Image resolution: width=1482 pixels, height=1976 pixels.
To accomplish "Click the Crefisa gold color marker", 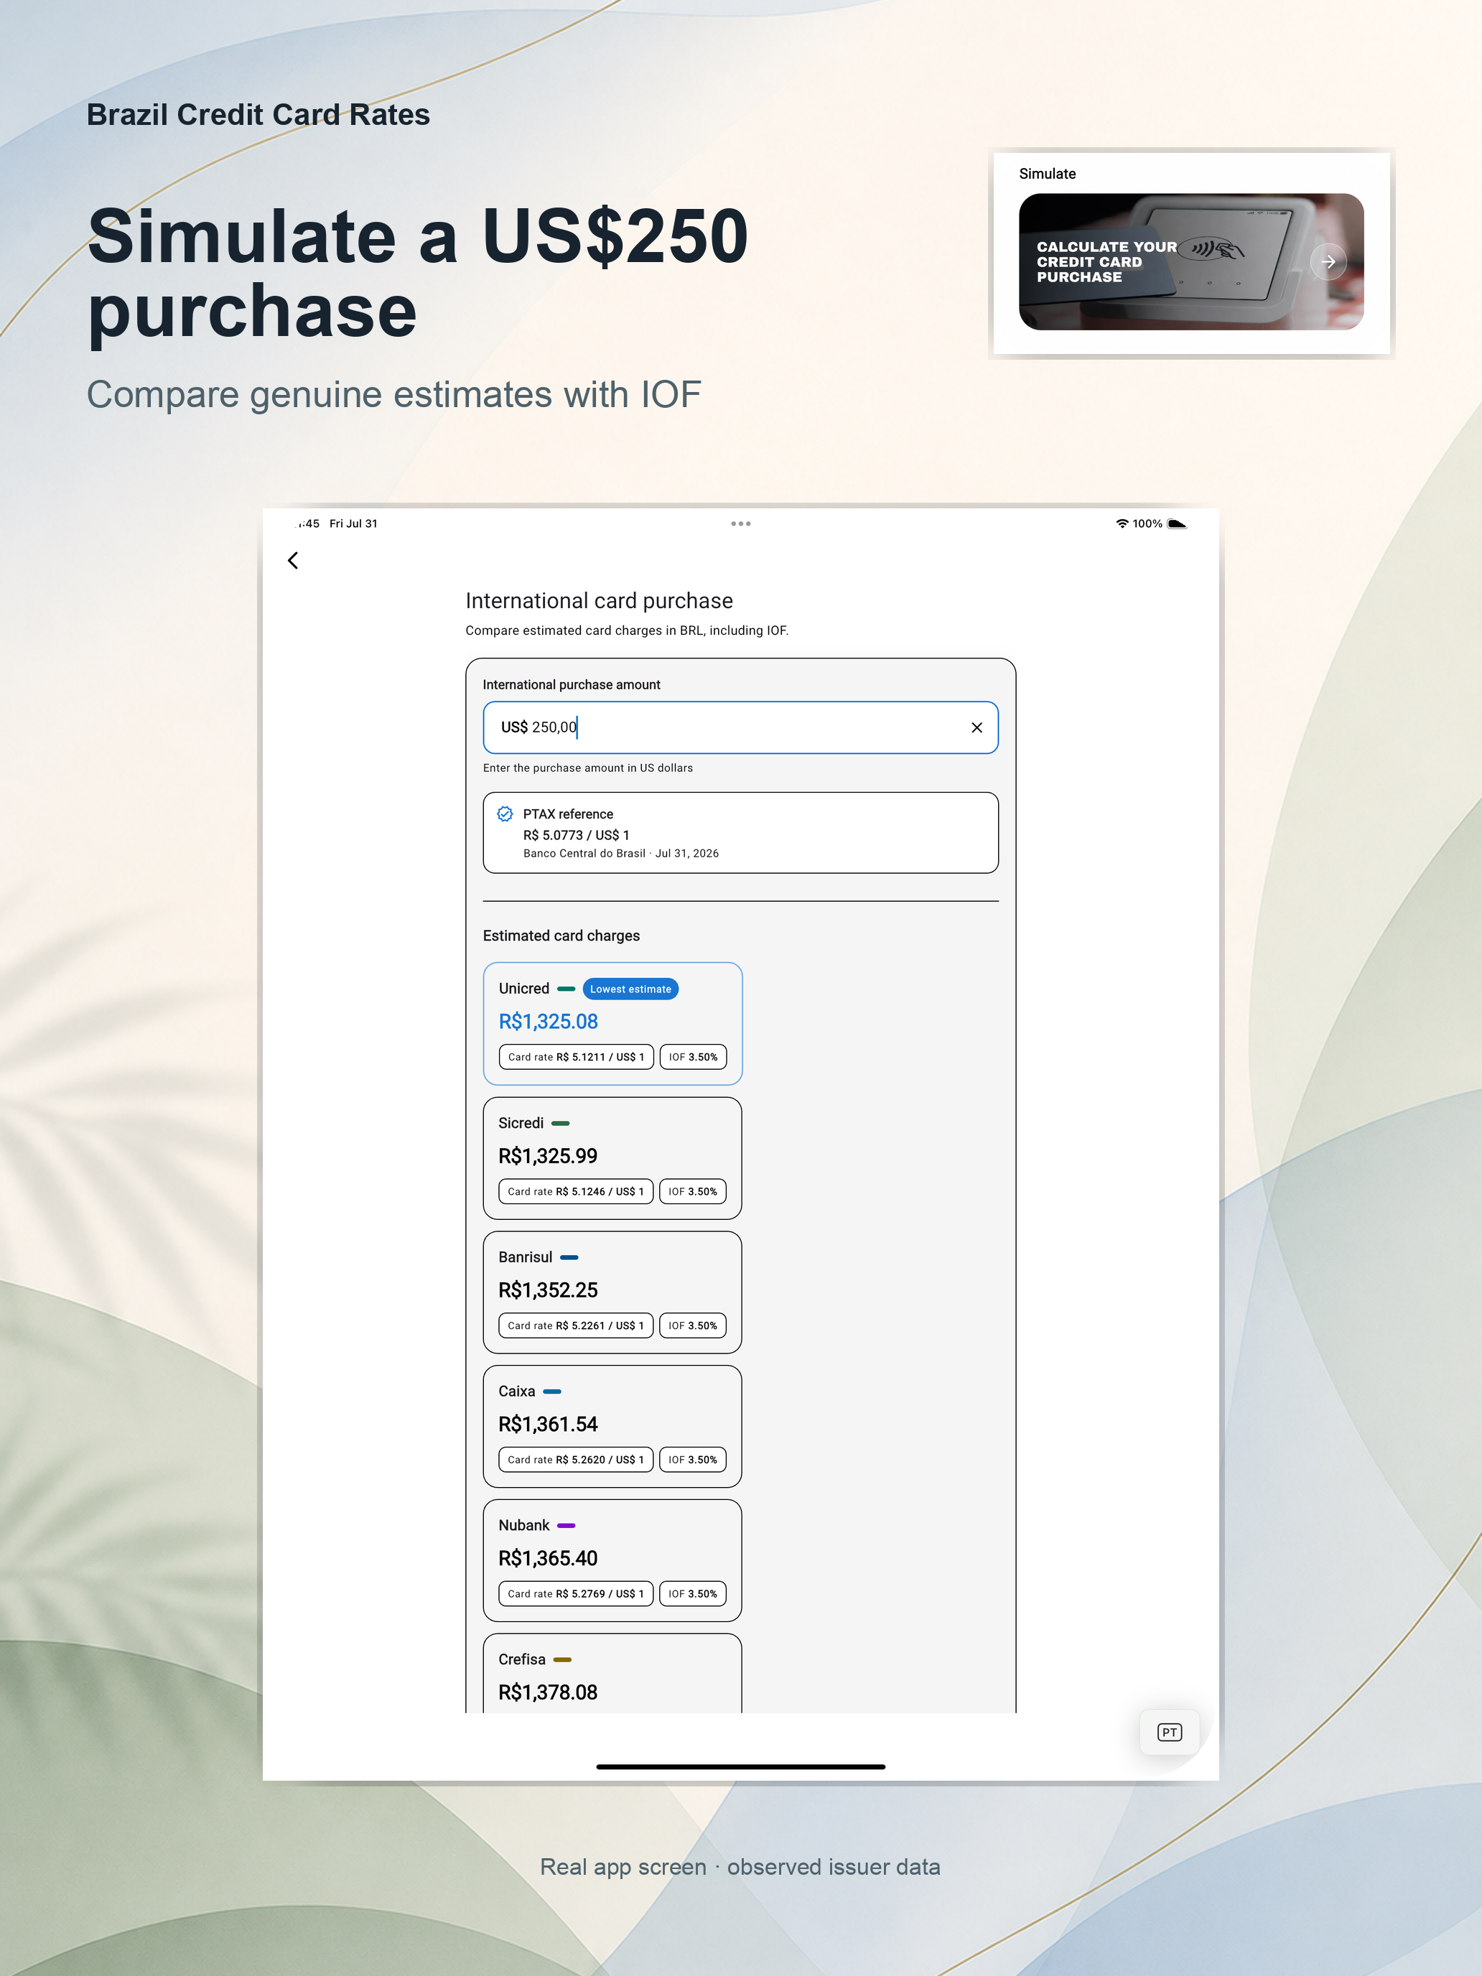I will [x=563, y=1659].
